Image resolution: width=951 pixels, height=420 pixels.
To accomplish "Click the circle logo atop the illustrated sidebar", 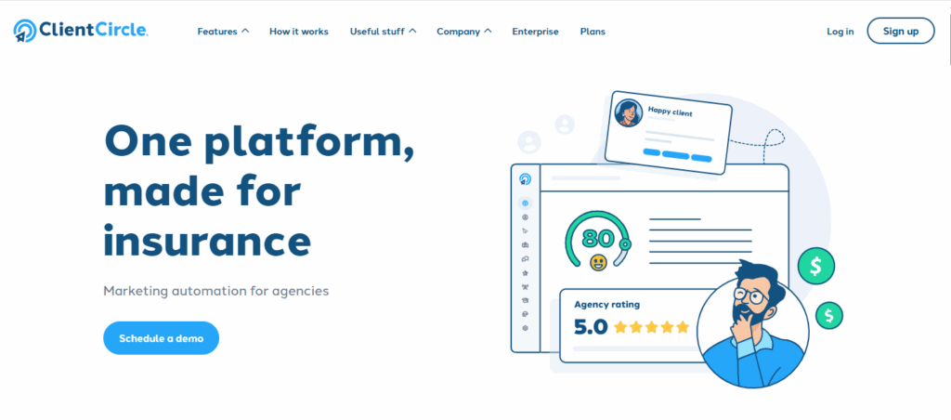I will [x=526, y=178].
